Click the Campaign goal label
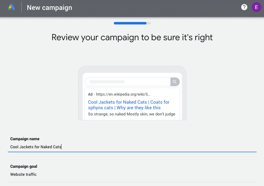Viewport: 264px width, 186px height. pyautogui.click(x=24, y=167)
